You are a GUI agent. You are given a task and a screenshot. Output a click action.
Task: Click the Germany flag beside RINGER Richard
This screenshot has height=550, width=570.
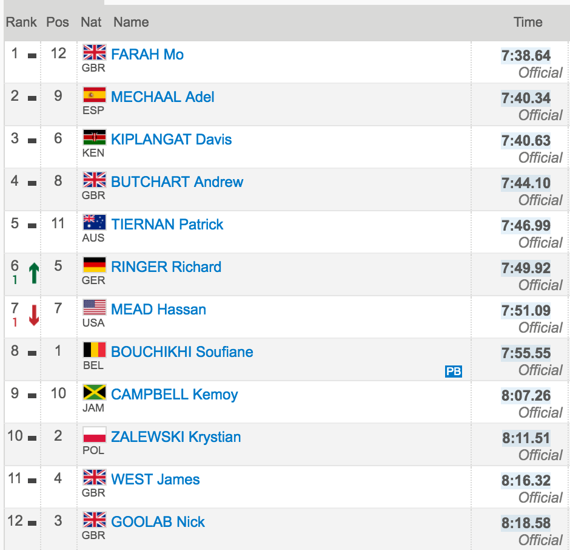95,265
